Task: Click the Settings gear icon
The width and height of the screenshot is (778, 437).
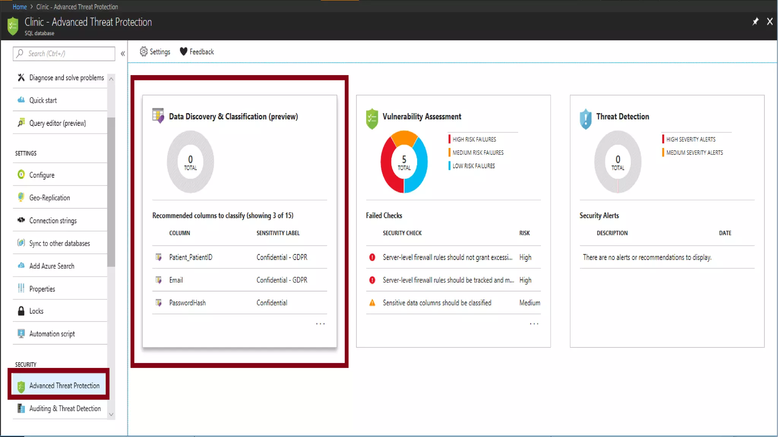Action: click(144, 52)
